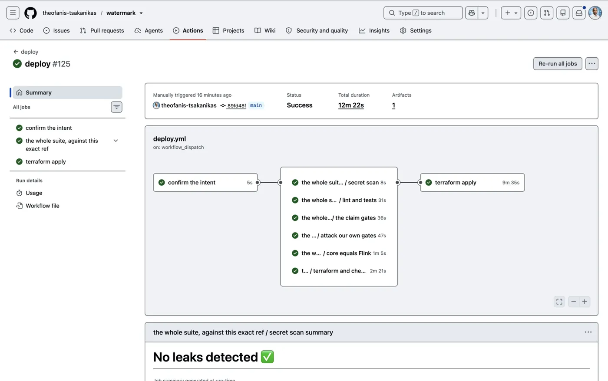
Task: Open the run options three-dot menu
Action: pyautogui.click(x=592, y=63)
